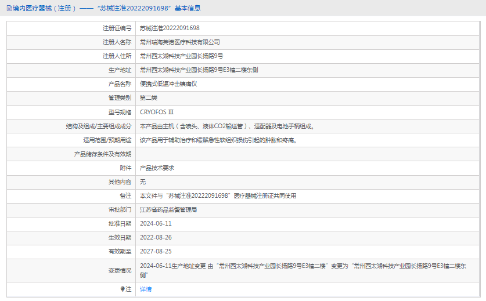Screen dimensions: 486x301
Task: Click registrant name 常州瑞海英诺医疗科技有限公司
Action: coord(180,42)
